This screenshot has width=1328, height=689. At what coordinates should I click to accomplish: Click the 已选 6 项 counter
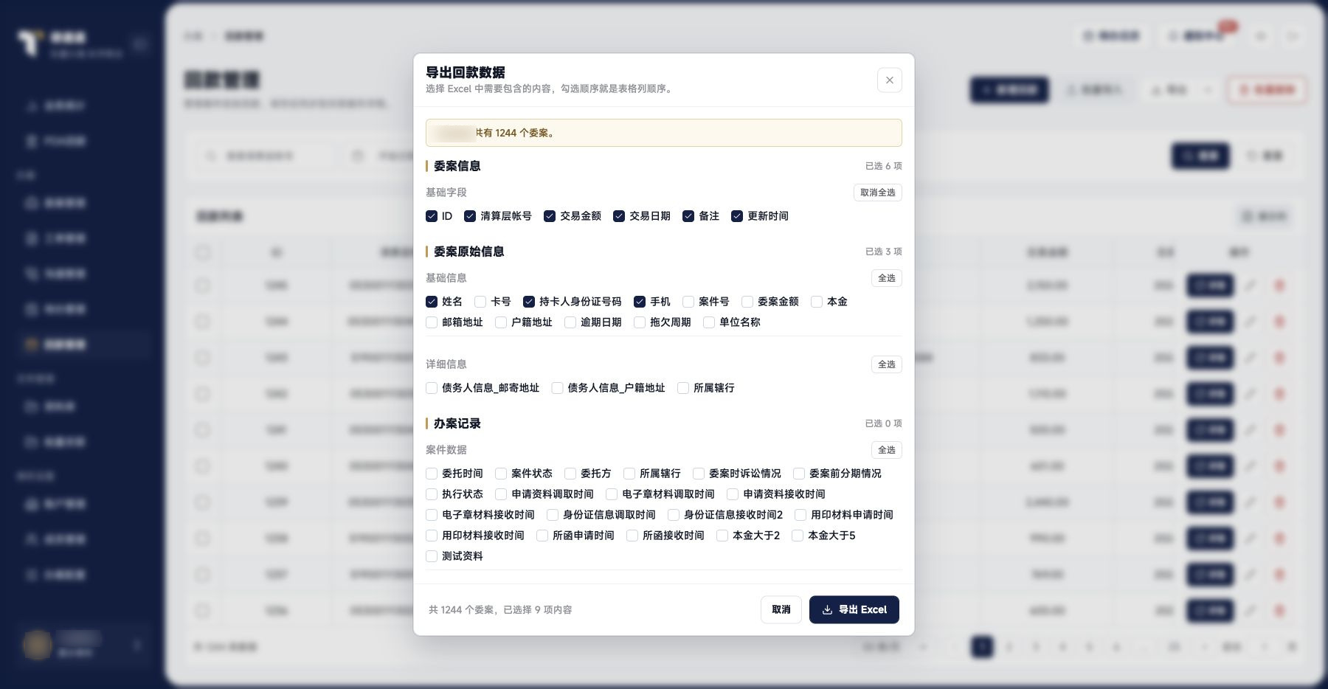883,166
